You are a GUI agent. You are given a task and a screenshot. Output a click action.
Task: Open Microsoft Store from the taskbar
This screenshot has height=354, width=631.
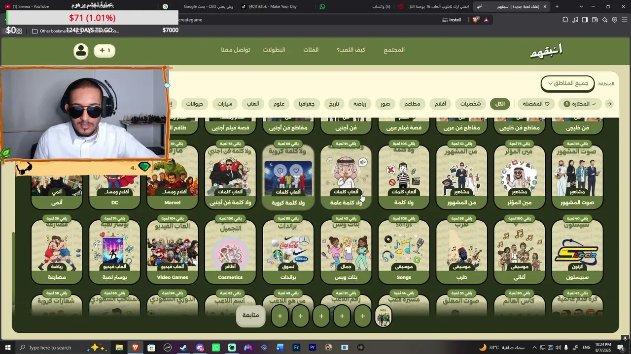tap(151, 348)
